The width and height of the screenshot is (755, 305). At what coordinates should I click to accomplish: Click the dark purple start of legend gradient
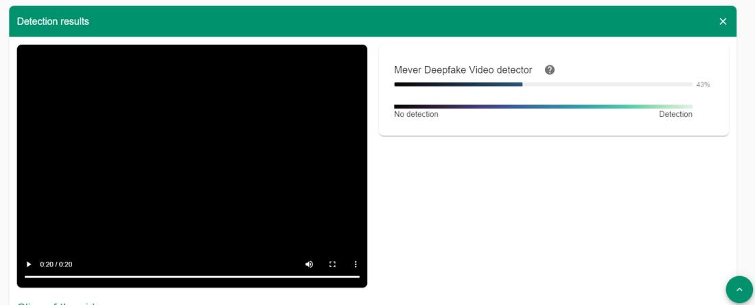click(402, 106)
